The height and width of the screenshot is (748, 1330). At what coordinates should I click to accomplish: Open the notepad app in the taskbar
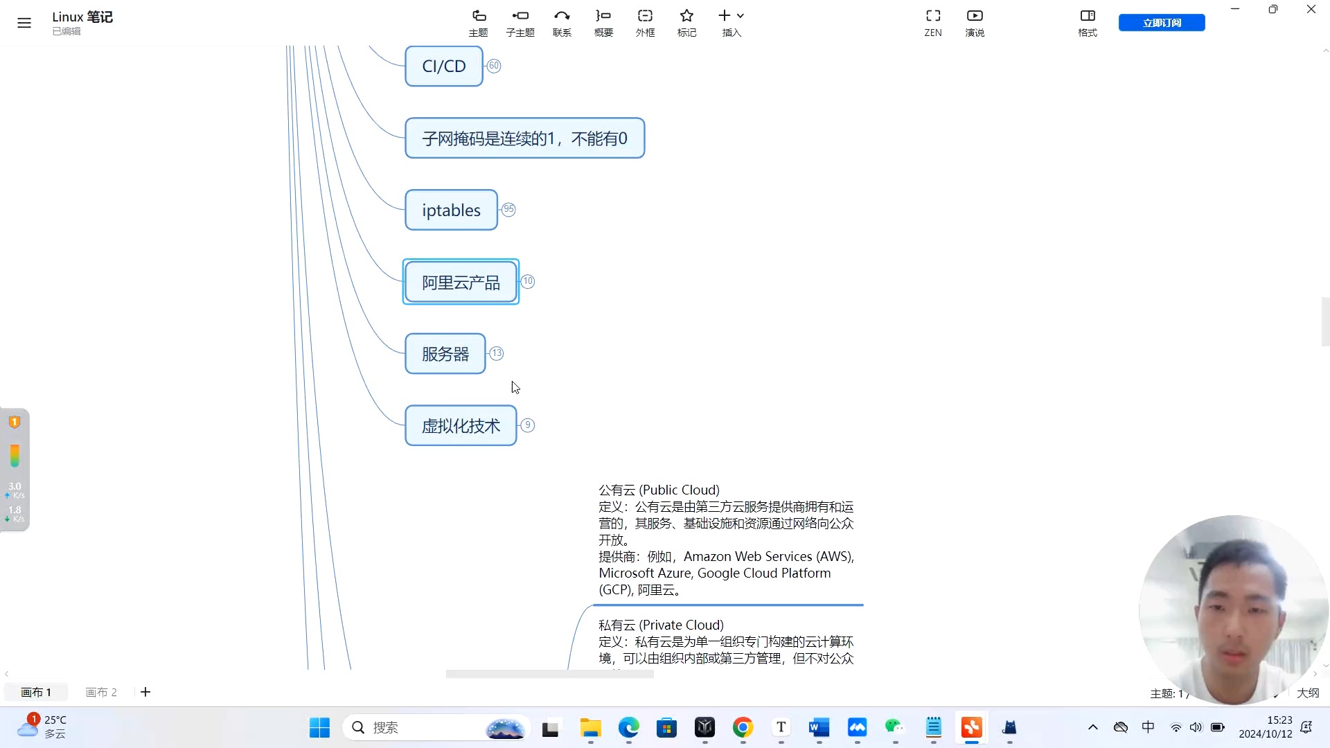tap(933, 727)
